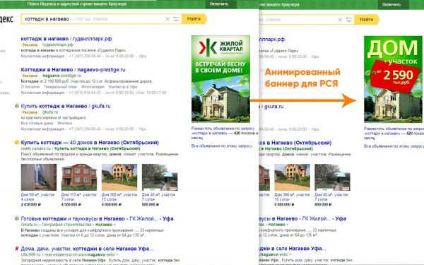This screenshot has width=424, height=265.
Task: Click 'Контакты в Уфе' sitelink
Action: point(123,87)
